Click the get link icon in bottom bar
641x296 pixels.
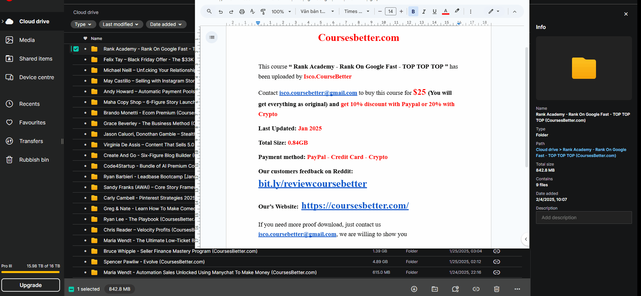pos(476,289)
